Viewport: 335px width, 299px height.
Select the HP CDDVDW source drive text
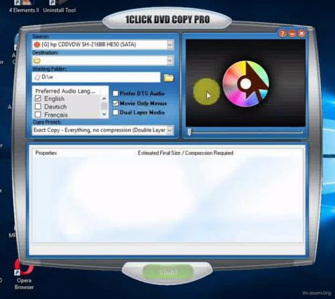(x=89, y=45)
